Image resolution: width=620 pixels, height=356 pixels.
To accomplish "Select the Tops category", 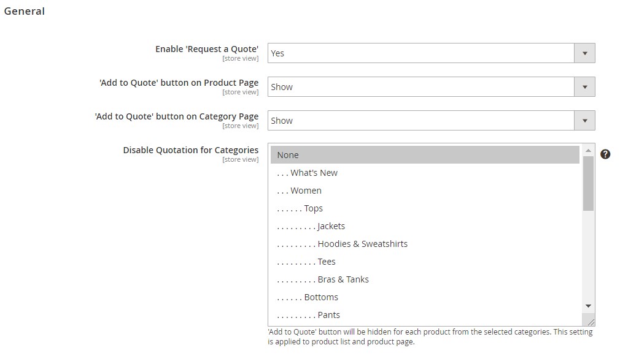I will pos(425,208).
